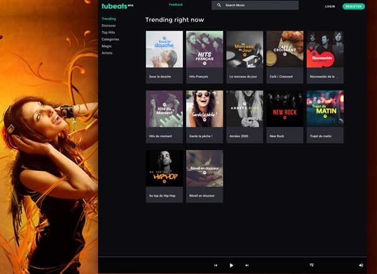Skip to the next track
Screen dimensions: 377x274
tap(247, 265)
